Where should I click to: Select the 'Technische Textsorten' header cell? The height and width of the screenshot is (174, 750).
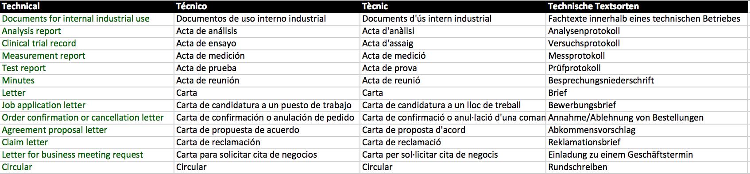[x=648, y=6]
